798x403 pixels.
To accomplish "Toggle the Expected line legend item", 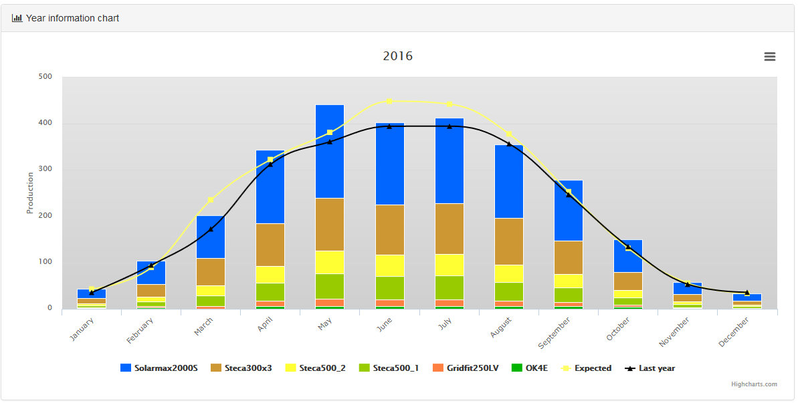I will click(x=586, y=368).
